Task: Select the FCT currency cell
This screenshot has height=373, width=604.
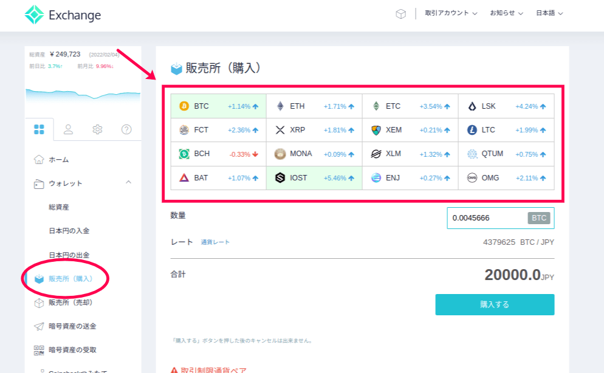Action: tap(218, 130)
